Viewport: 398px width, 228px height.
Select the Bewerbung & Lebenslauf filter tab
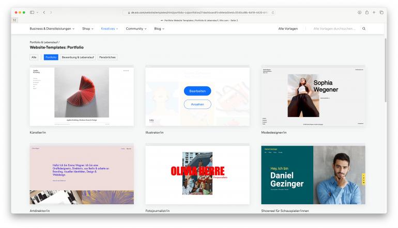tap(78, 57)
